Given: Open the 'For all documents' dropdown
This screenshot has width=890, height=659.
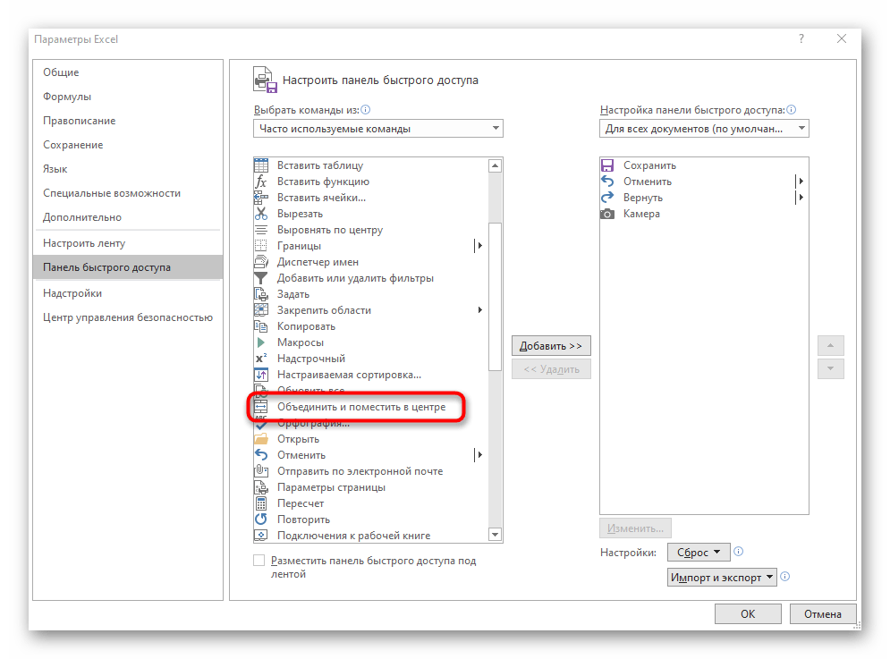Looking at the screenshot, I should 704,129.
